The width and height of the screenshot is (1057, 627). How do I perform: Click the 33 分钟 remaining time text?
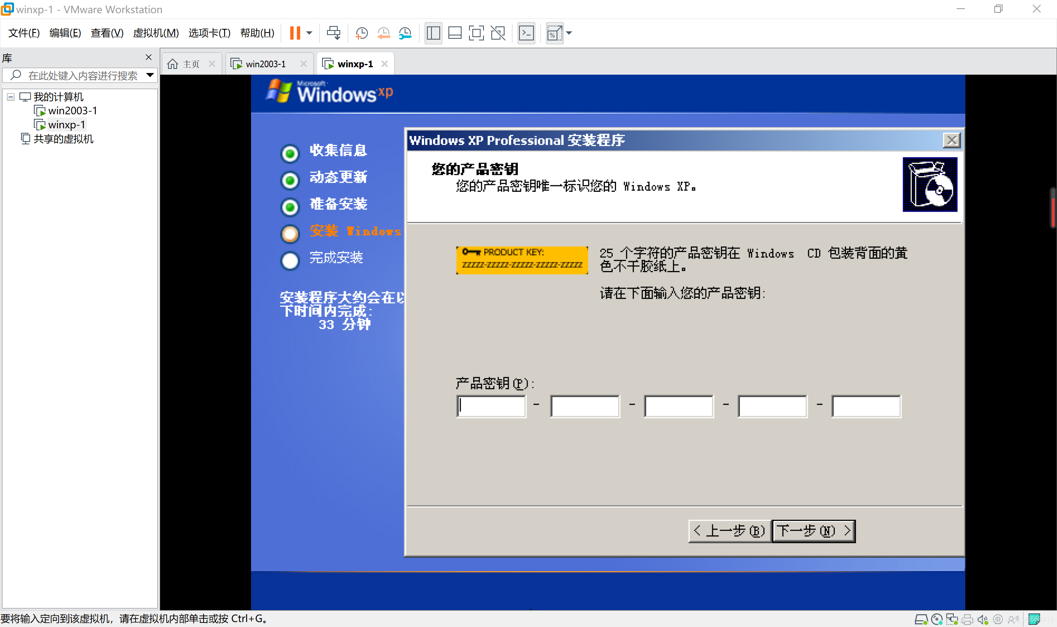click(x=344, y=325)
